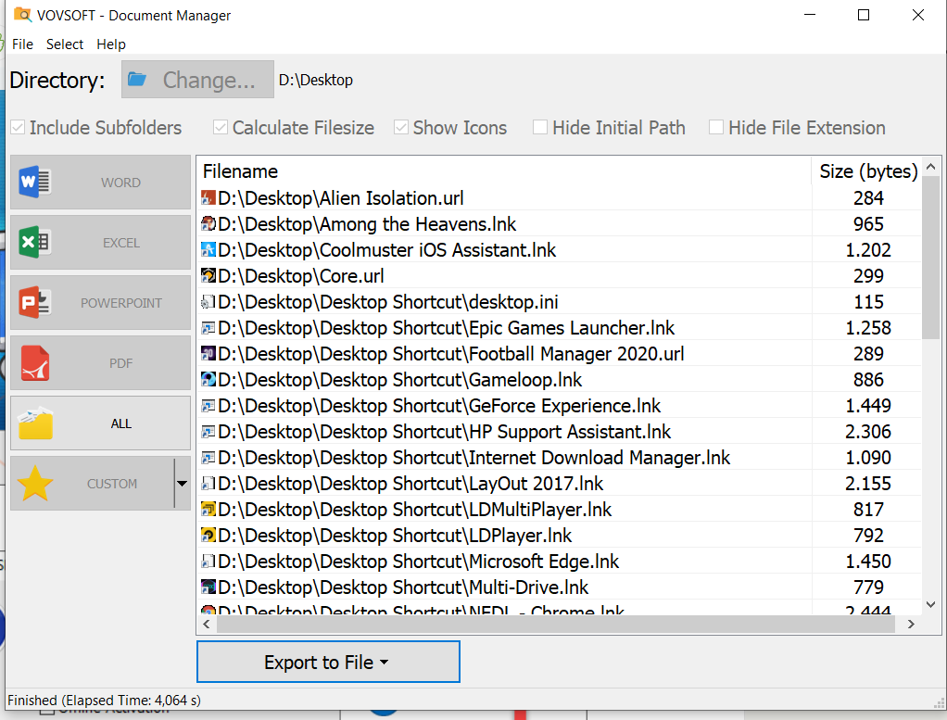Click the CUSTOM filter button
947x720 pixels.
93,483
